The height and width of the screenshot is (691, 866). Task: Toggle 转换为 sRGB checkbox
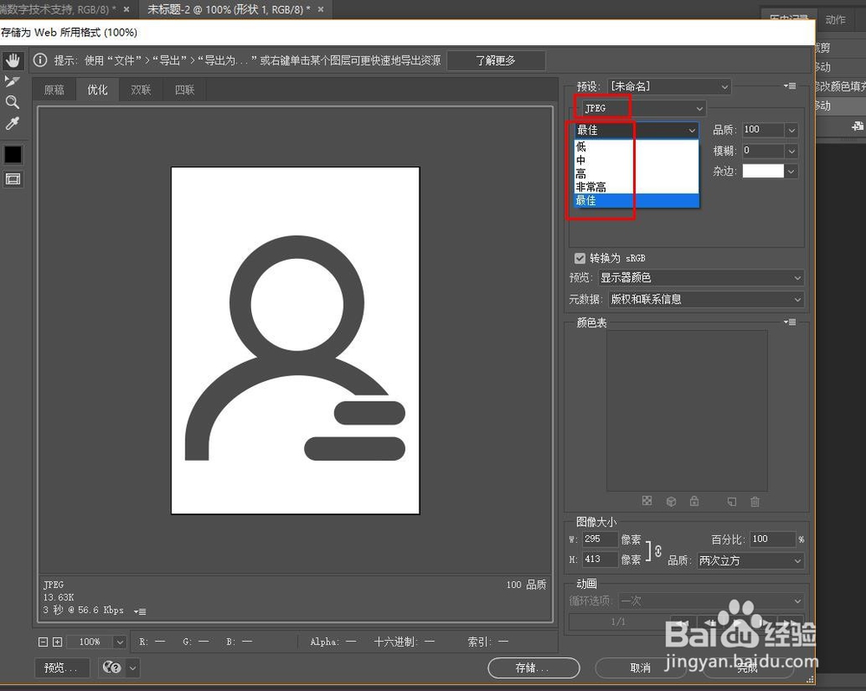pyautogui.click(x=580, y=258)
